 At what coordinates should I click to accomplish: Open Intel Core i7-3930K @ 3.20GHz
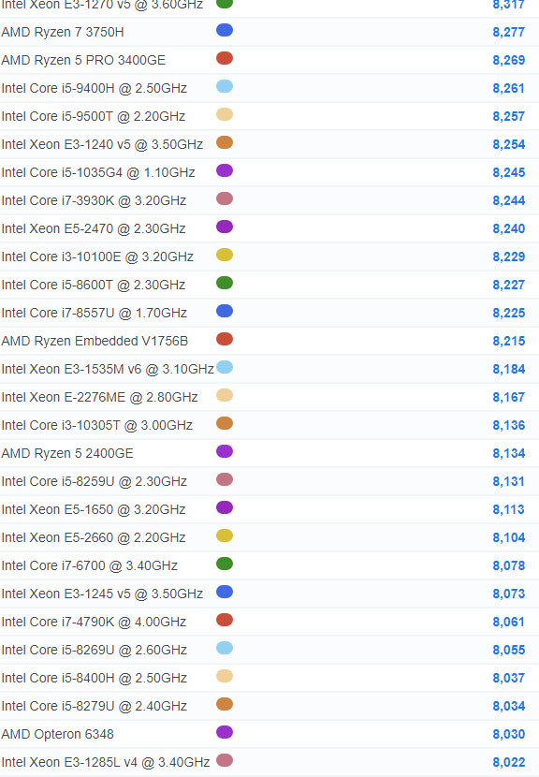pos(94,200)
